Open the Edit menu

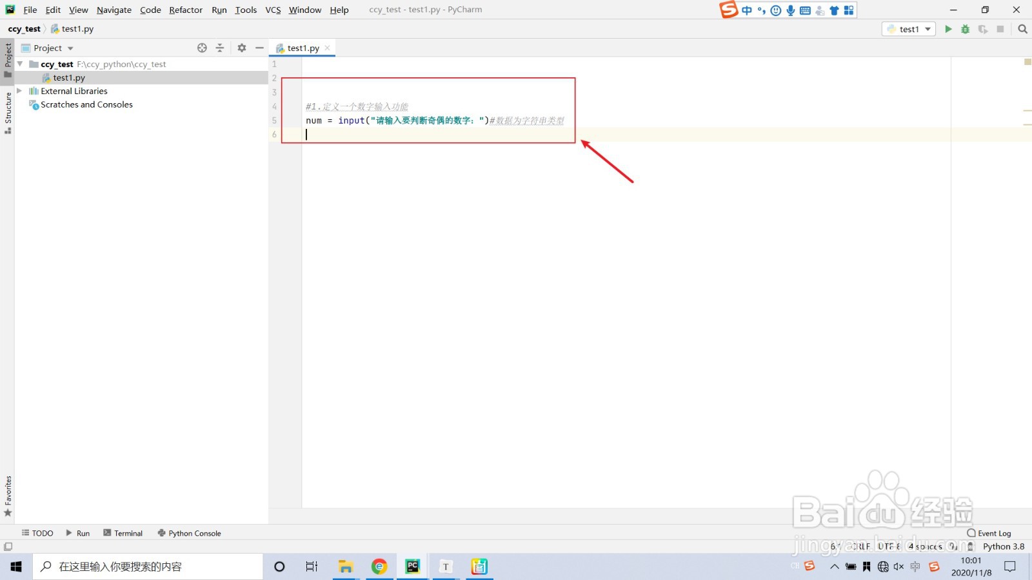click(53, 10)
